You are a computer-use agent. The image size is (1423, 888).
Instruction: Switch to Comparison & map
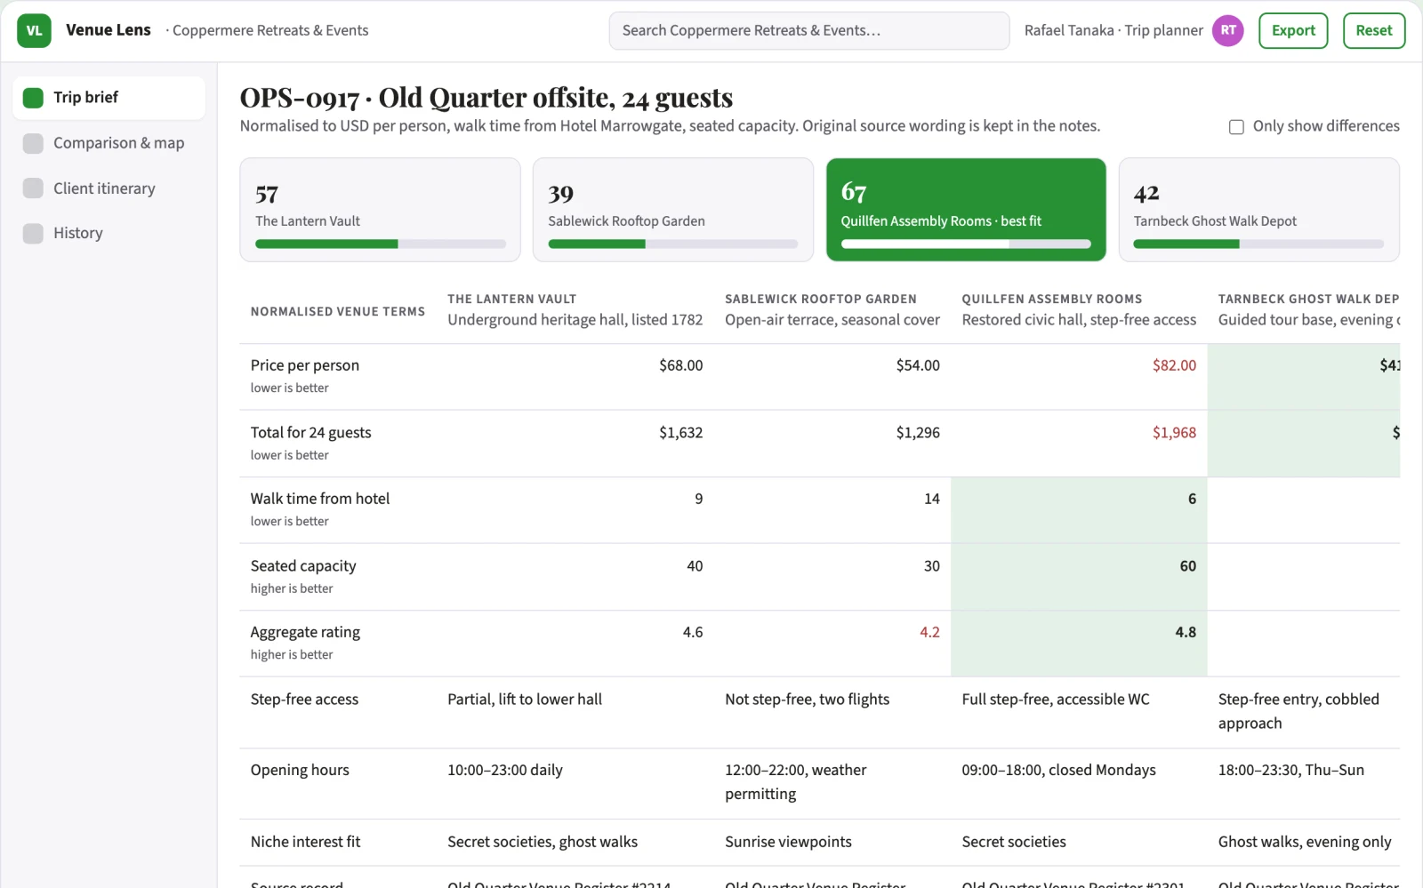click(109, 143)
